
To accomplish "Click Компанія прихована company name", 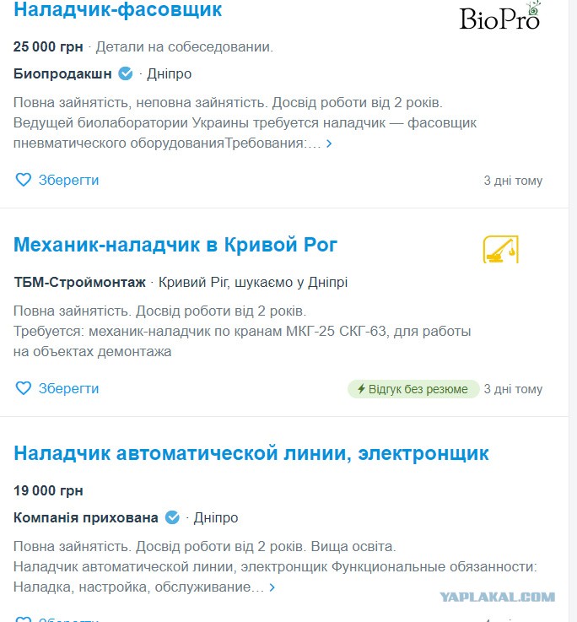I will (x=86, y=517).
